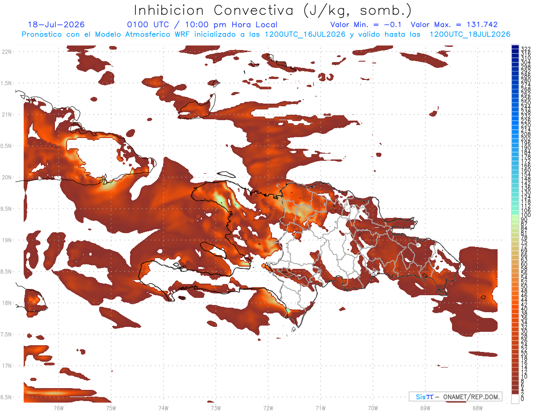Click the bright orange swatch labeled 42

[515, 303]
